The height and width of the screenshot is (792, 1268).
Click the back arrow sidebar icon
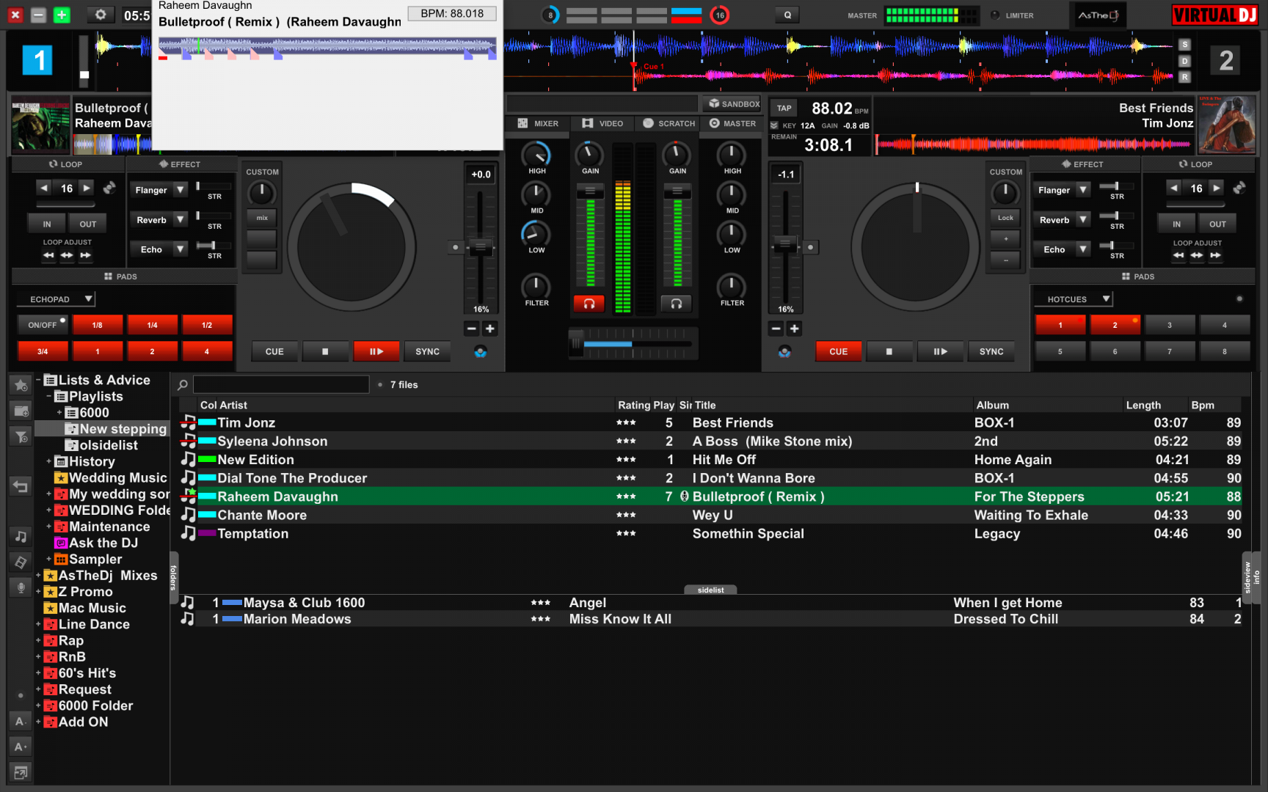pyautogui.click(x=21, y=485)
